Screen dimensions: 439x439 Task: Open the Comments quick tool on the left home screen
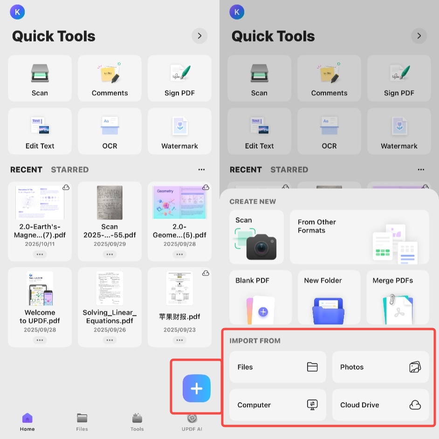click(x=110, y=78)
